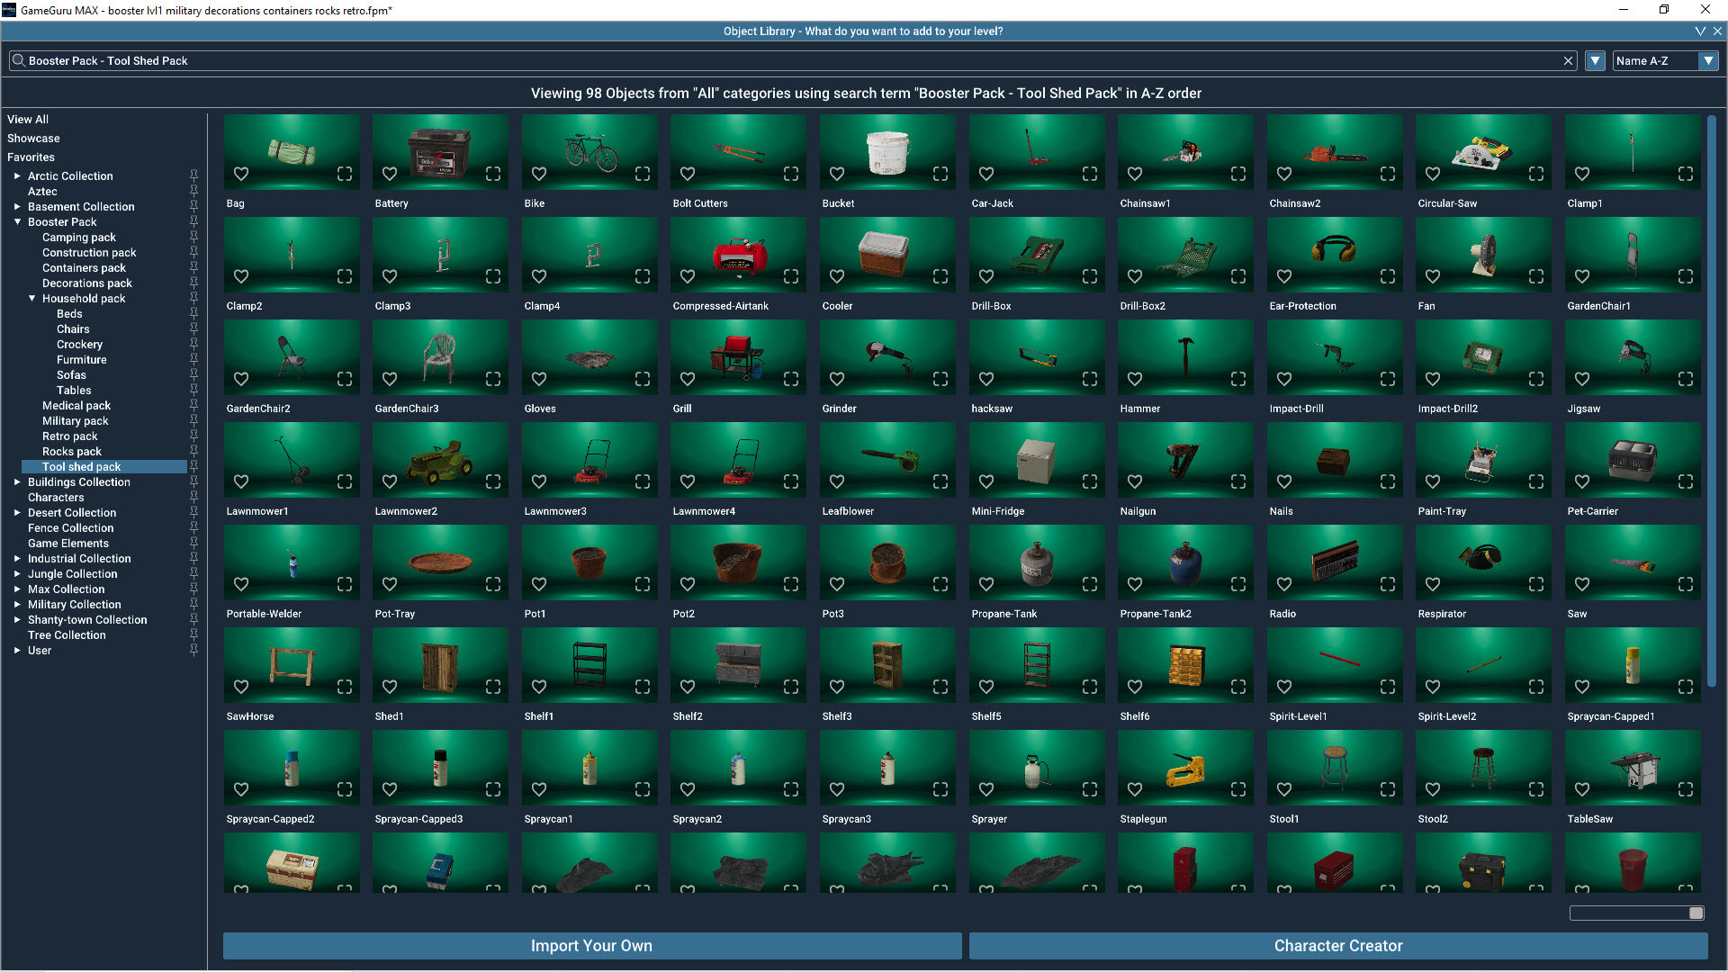Select Showcase in the left panel
The image size is (1728, 972).
33,138
